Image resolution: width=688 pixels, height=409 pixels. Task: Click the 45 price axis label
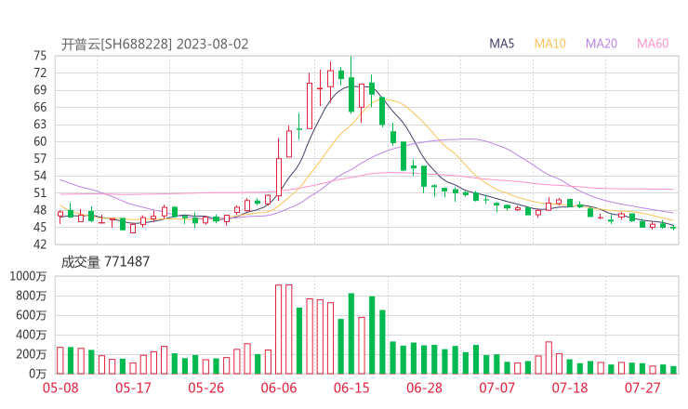tap(40, 227)
